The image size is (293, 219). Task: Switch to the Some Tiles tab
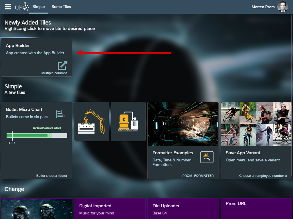pos(61,7)
